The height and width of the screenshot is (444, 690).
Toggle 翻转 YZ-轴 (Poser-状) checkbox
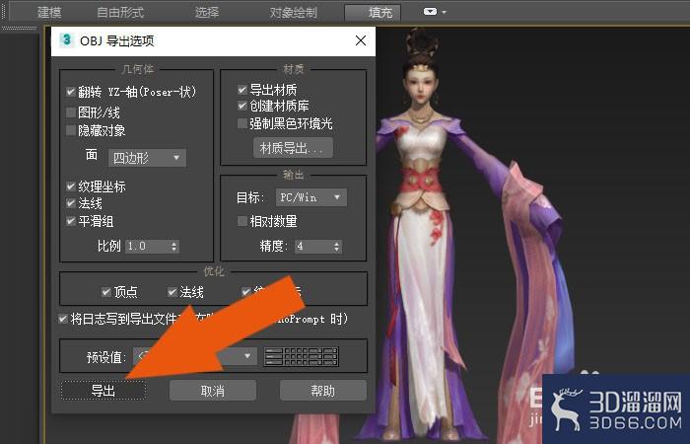[70, 92]
